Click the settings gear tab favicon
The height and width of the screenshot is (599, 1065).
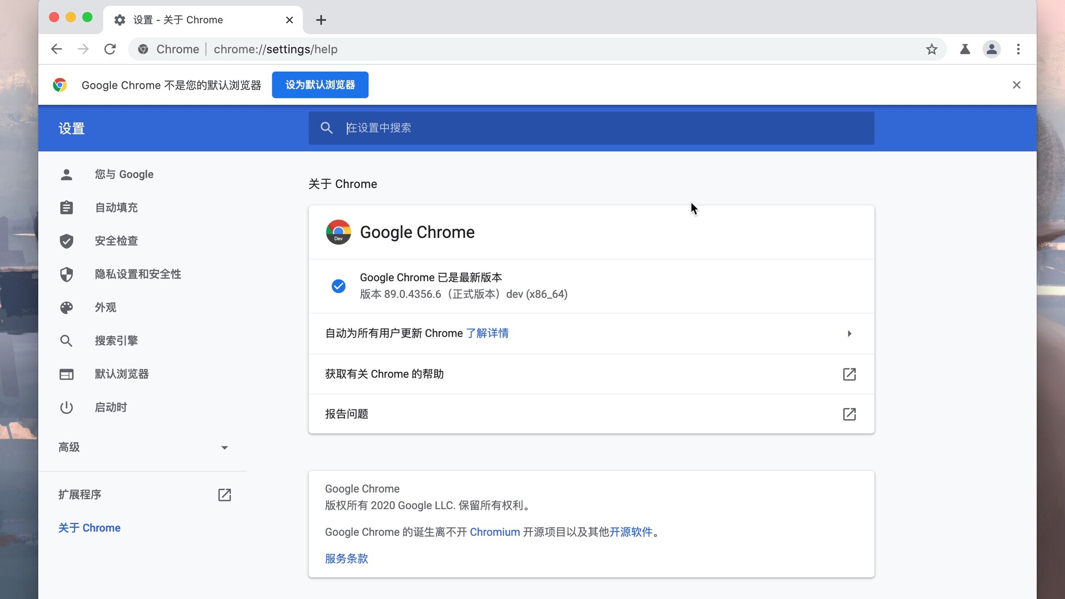(120, 20)
